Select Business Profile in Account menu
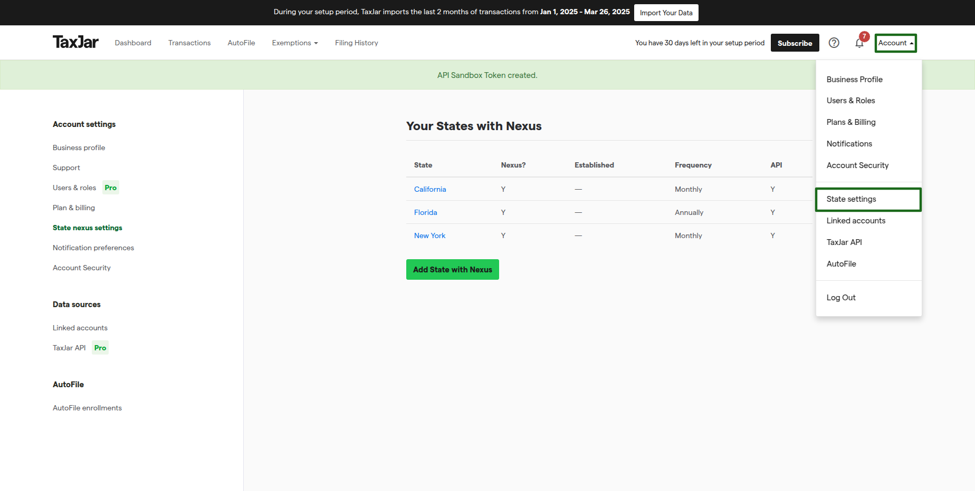This screenshot has height=491, width=975. click(854, 80)
